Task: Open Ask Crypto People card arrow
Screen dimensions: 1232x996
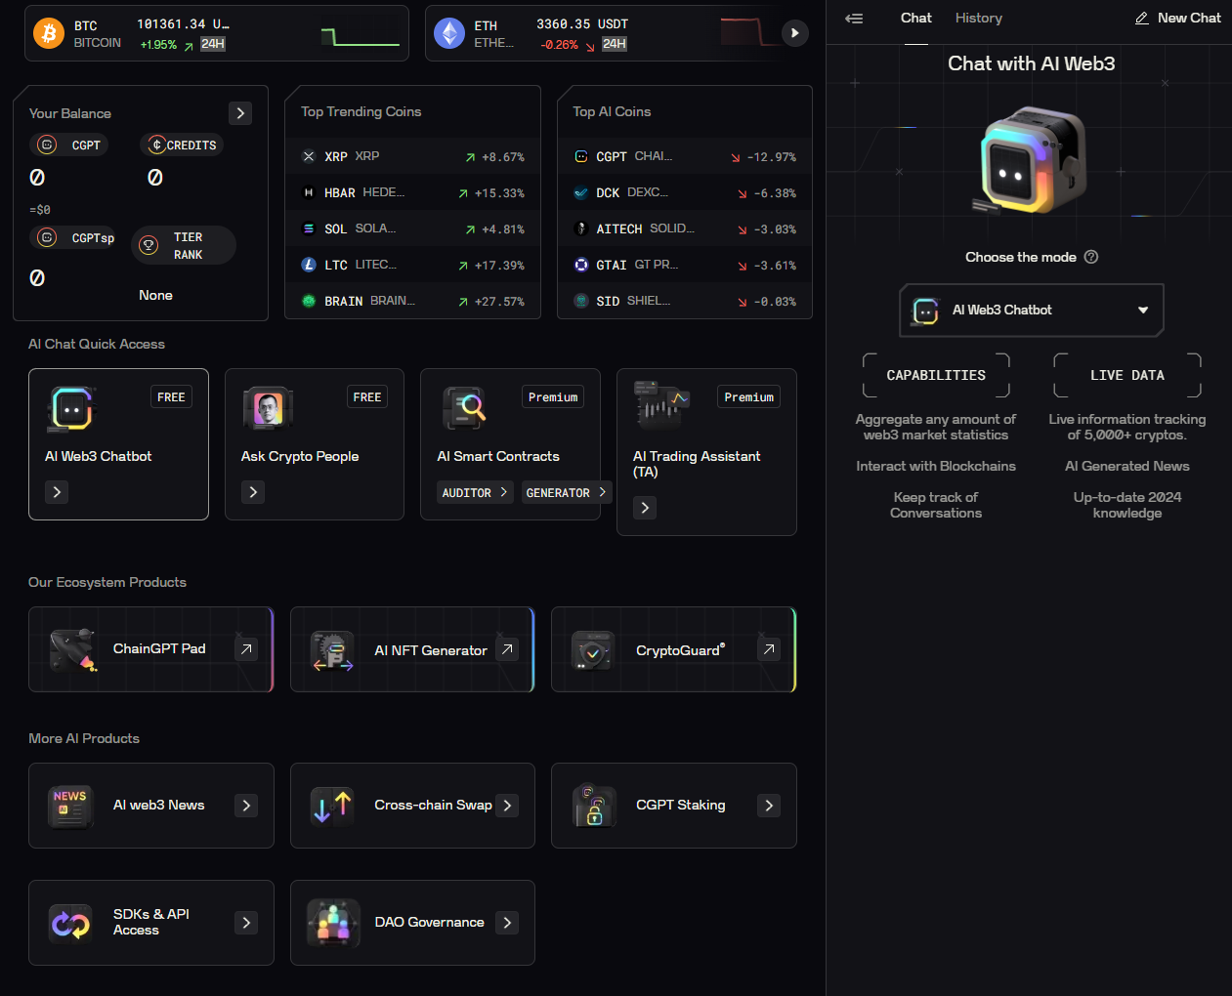Action: pyautogui.click(x=253, y=492)
